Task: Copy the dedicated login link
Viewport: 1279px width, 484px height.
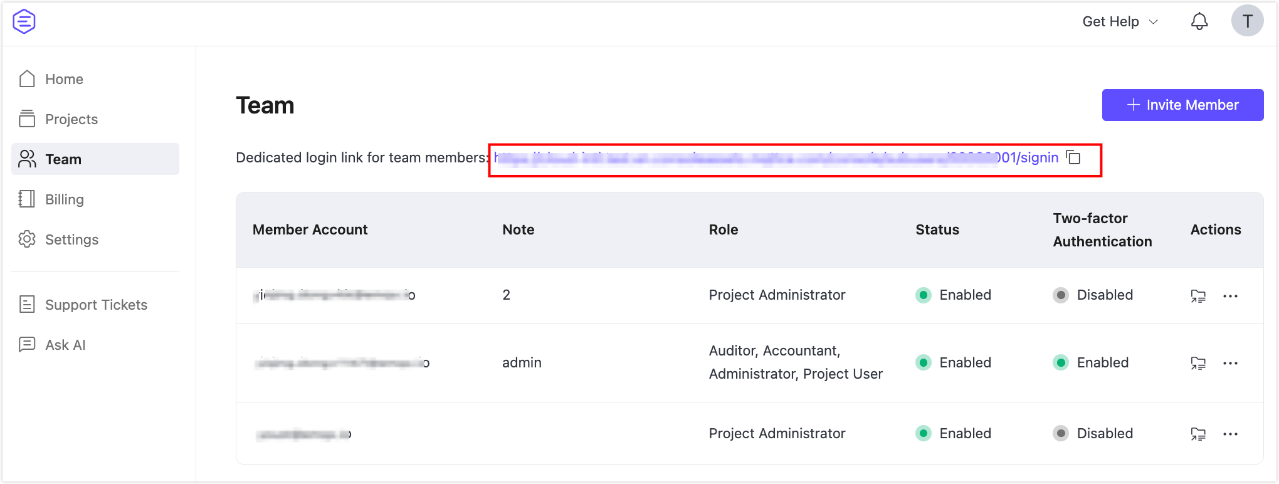Action: (1073, 157)
